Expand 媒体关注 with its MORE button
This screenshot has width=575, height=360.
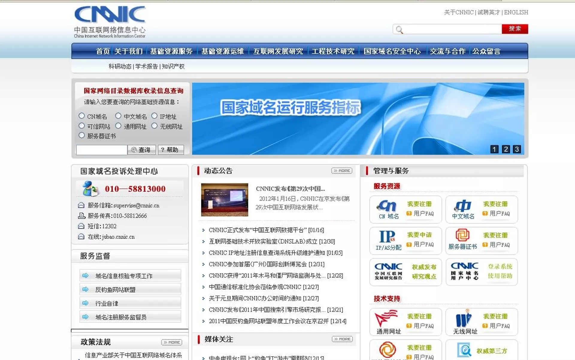pyautogui.click(x=342, y=339)
